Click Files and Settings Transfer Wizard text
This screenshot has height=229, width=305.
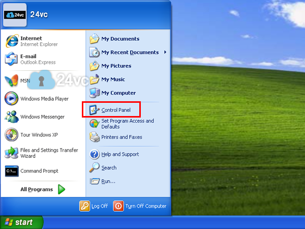pos(49,153)
